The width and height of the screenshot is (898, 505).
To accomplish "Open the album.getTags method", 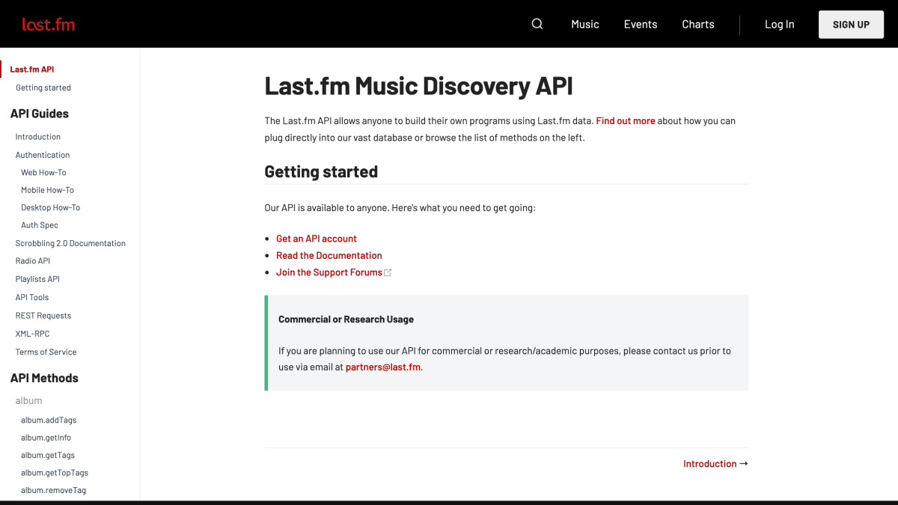I will (48, 455).
